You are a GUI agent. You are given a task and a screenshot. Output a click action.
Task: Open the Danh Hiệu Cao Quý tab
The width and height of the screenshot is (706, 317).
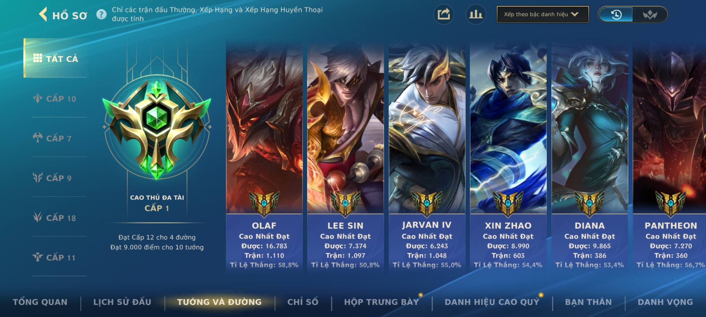[492, 302]
